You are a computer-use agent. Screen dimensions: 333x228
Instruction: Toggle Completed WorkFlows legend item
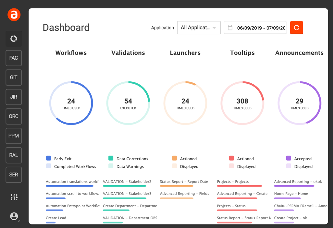(49, 166)
